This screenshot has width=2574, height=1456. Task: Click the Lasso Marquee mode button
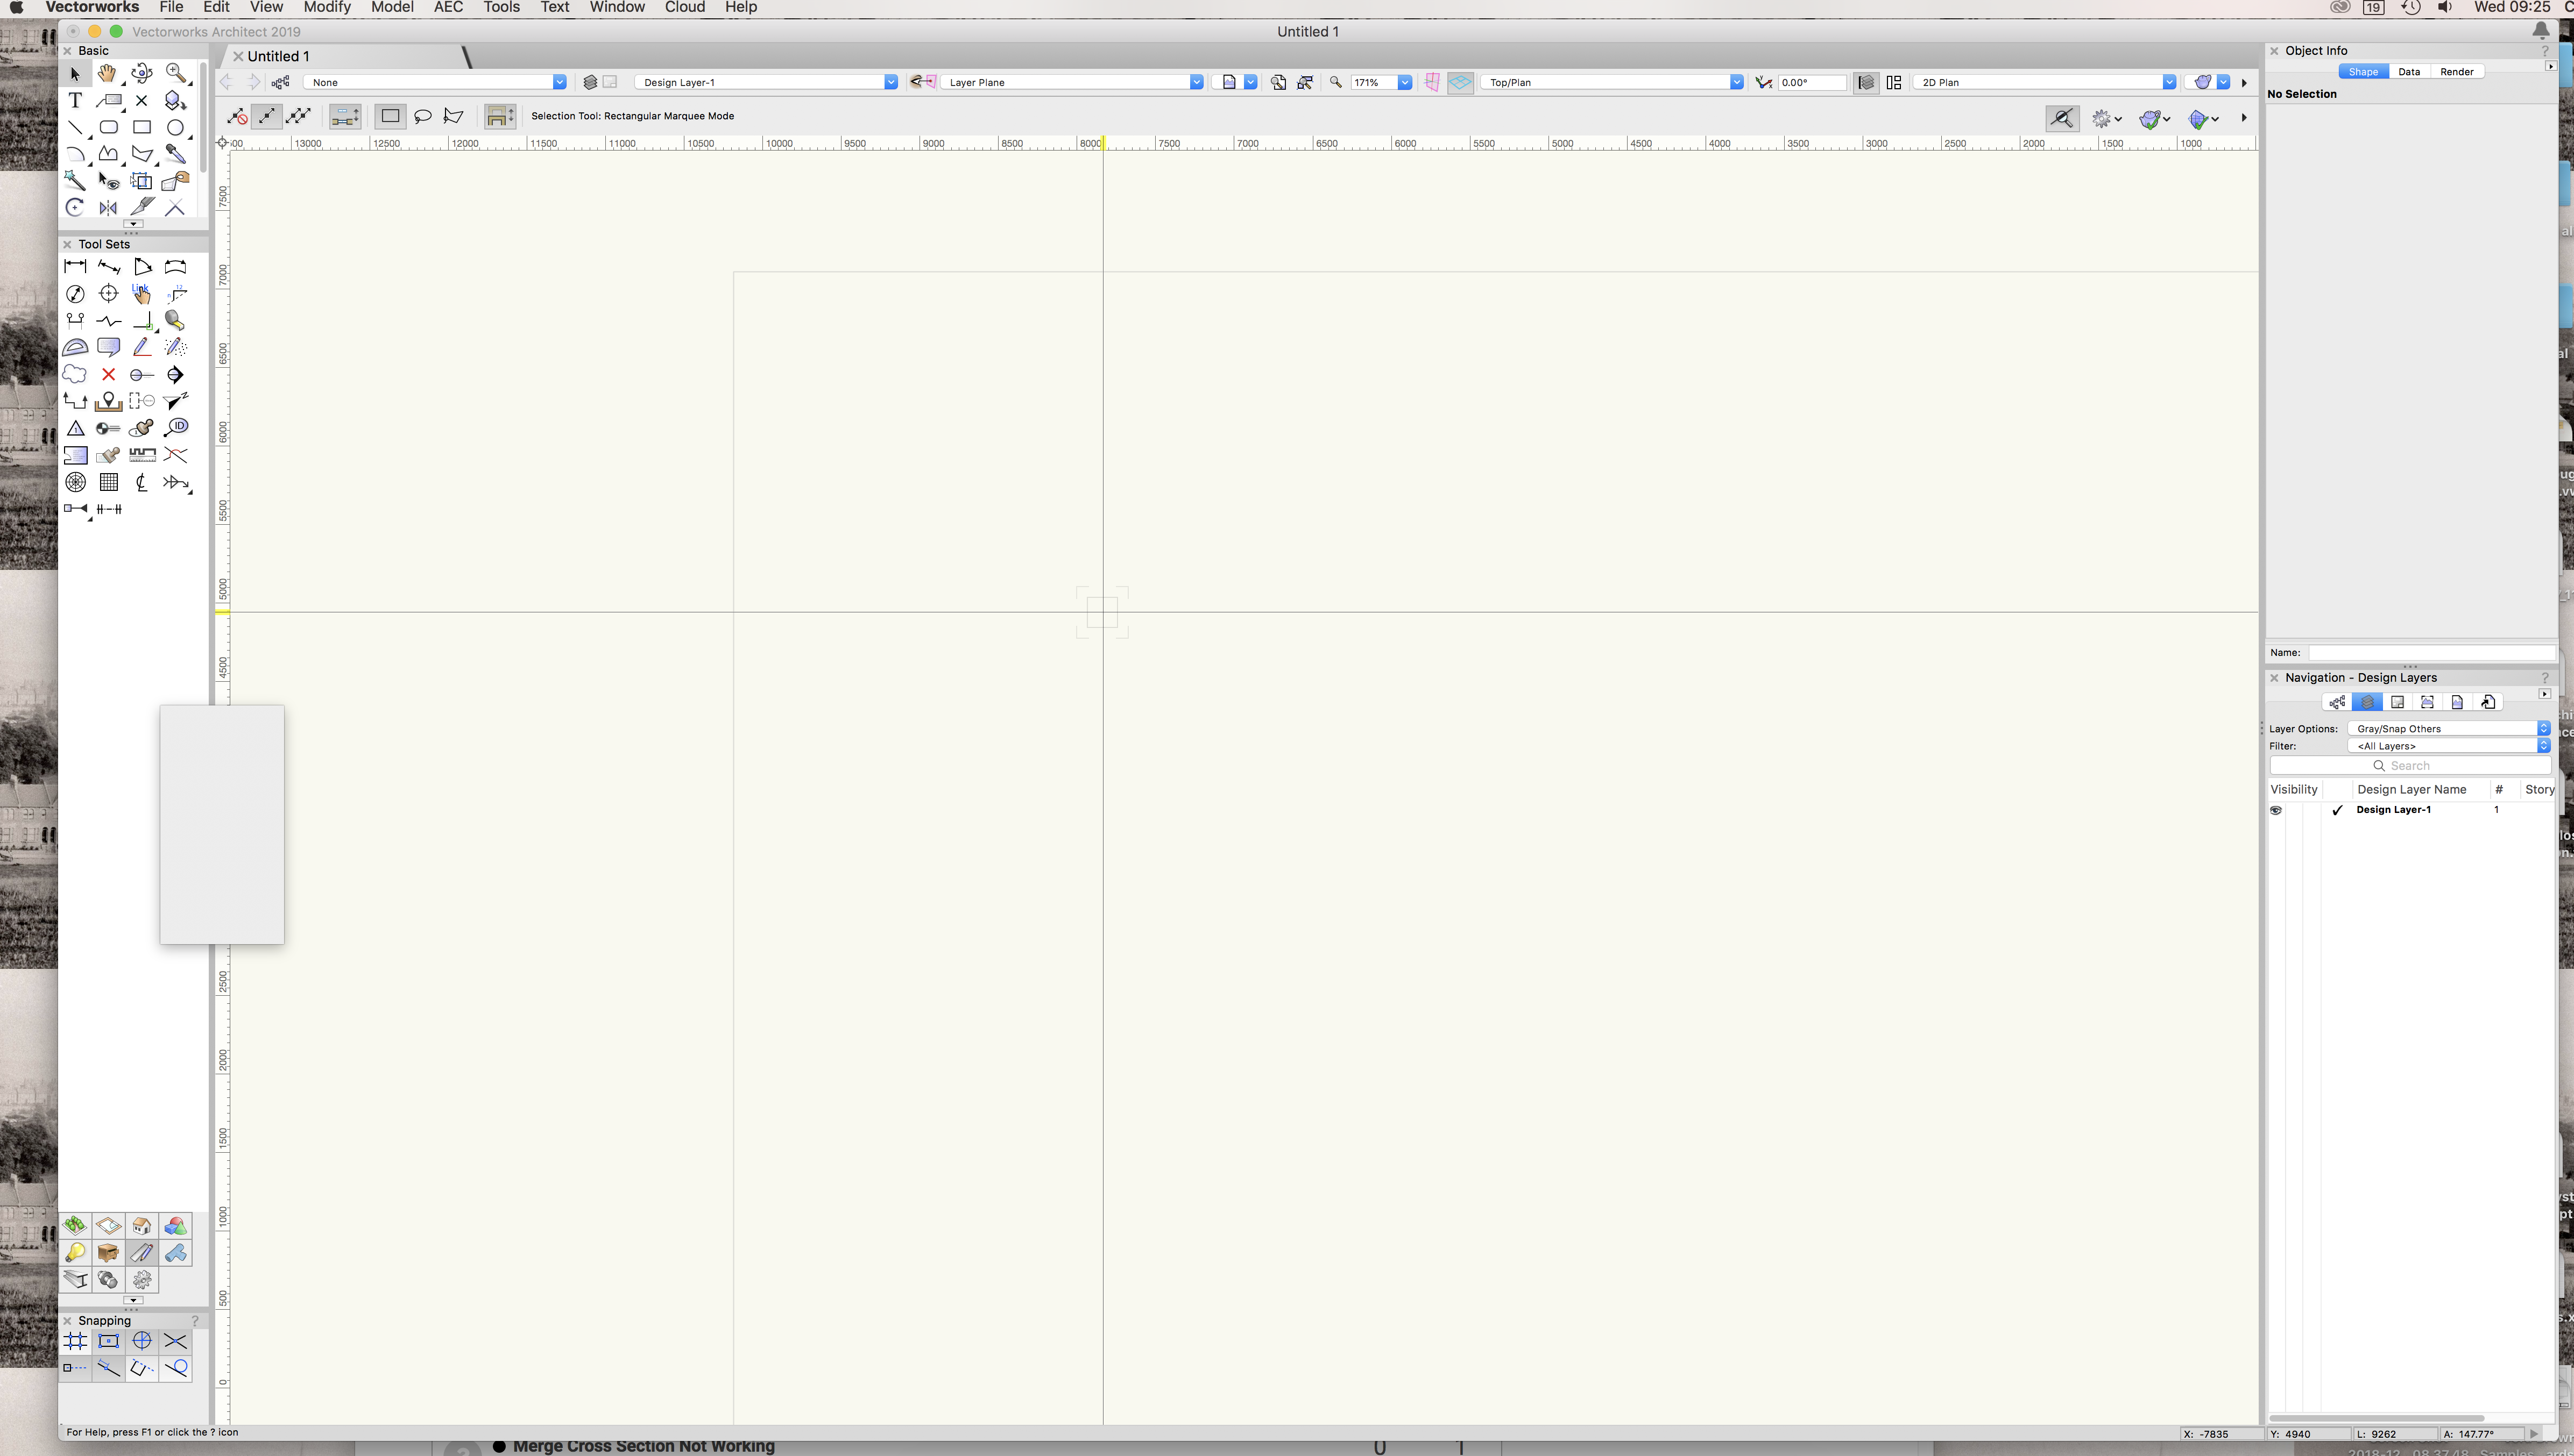click(x=422, y=116)
